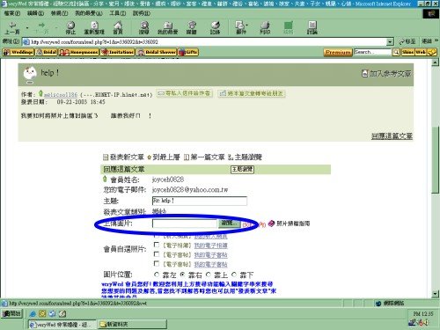Open the Bridal Shower toolbar link

click(x=157, y=52)
